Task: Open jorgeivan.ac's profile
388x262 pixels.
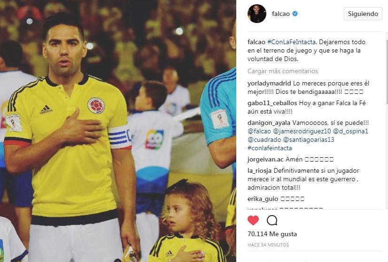Action: (265, 159)
